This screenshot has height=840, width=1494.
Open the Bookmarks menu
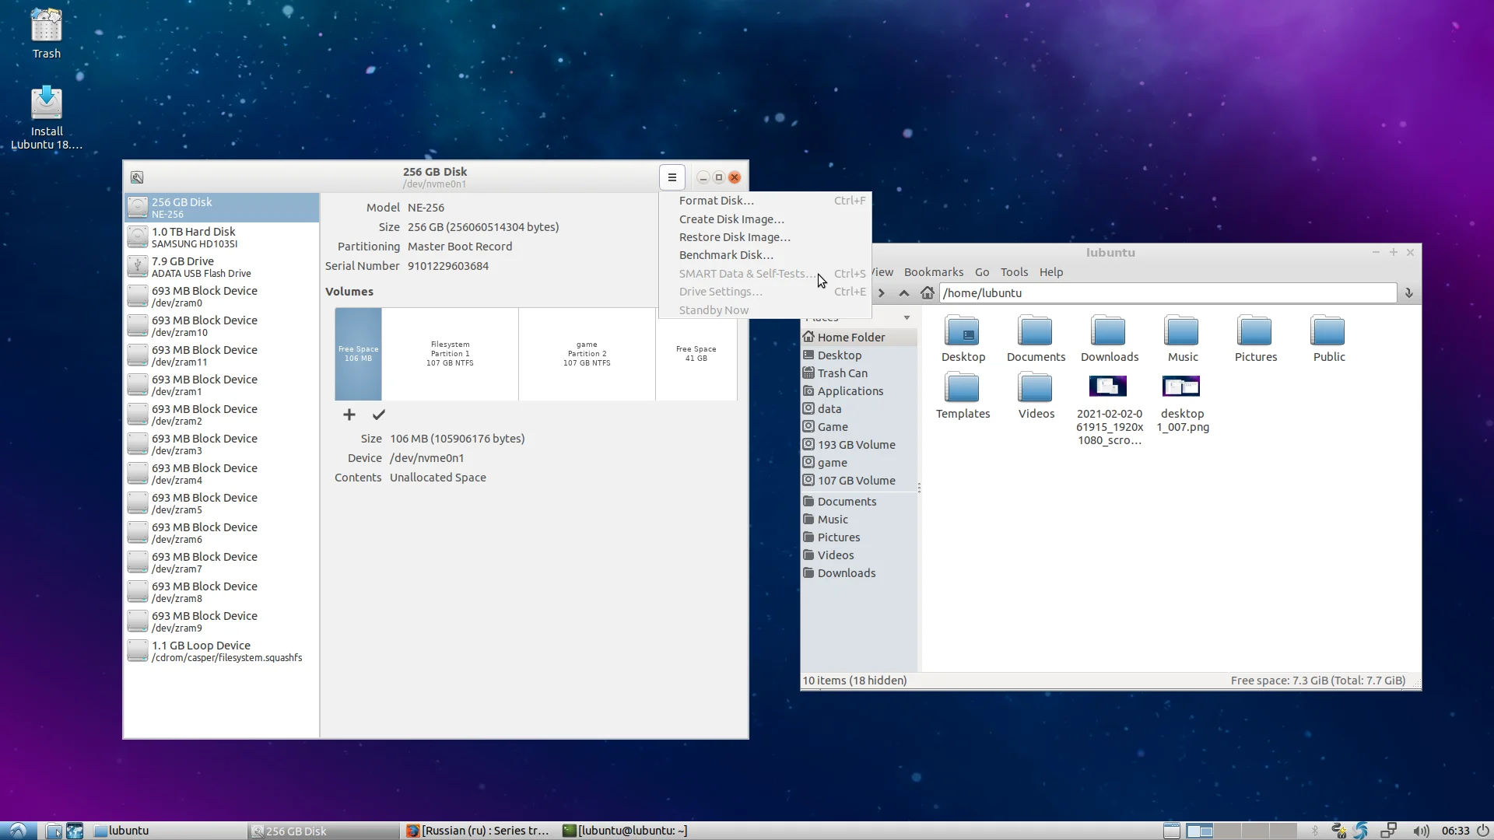click(933, 272)
